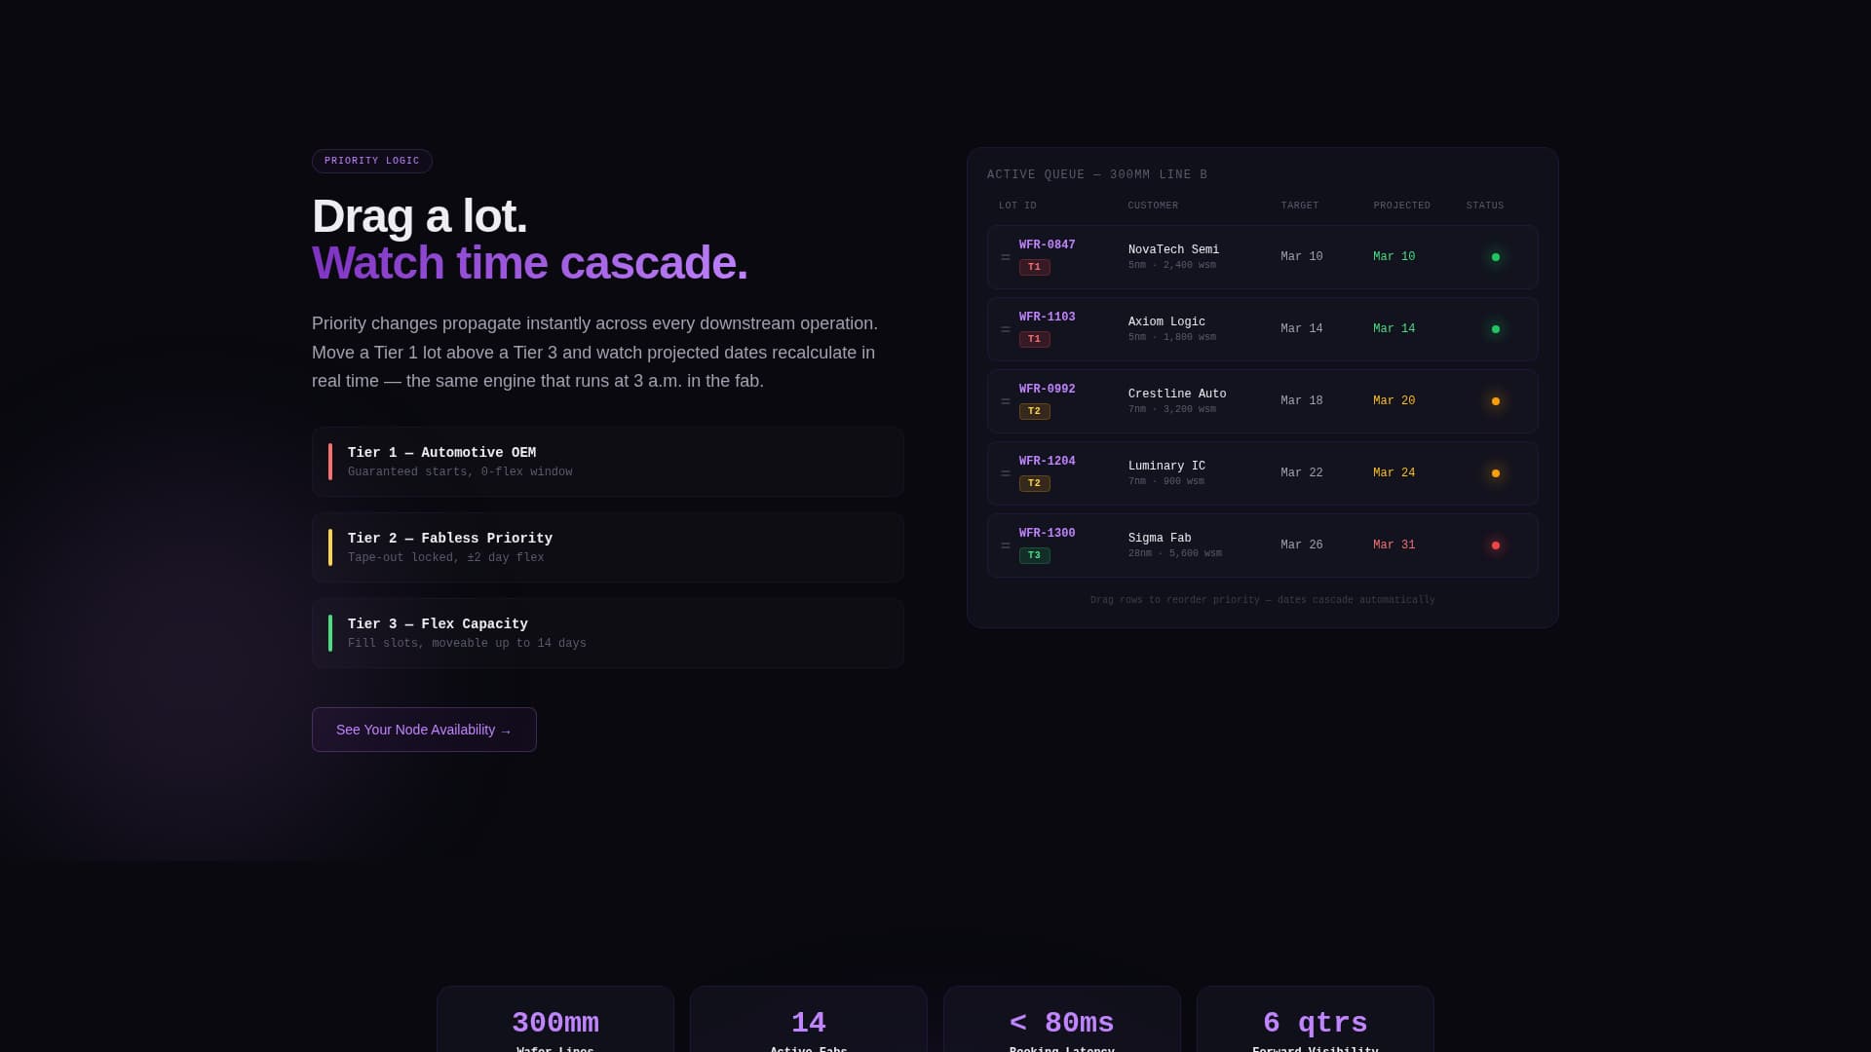This screenshot has height=1052, width=1871.
Task: Click the drag handle for WFR-1300
Action: tap(1006, 545)
